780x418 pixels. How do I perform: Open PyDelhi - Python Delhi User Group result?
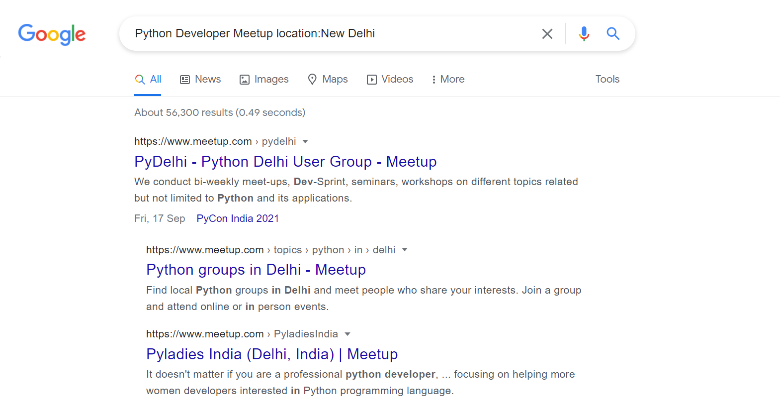285,162
